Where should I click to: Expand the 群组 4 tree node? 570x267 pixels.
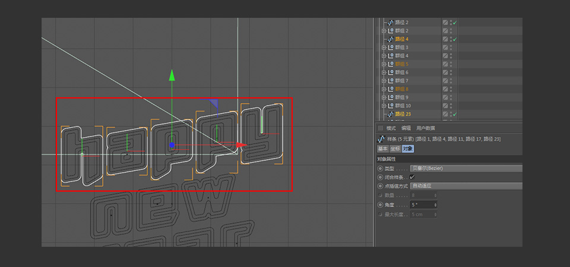click(384, 56)
